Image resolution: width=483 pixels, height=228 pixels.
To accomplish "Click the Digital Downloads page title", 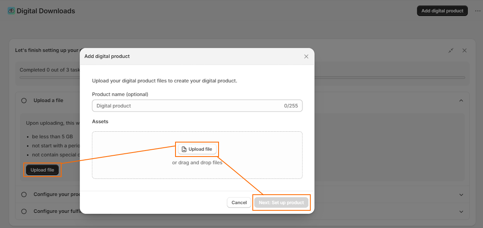I will click(x=46, y=11).
